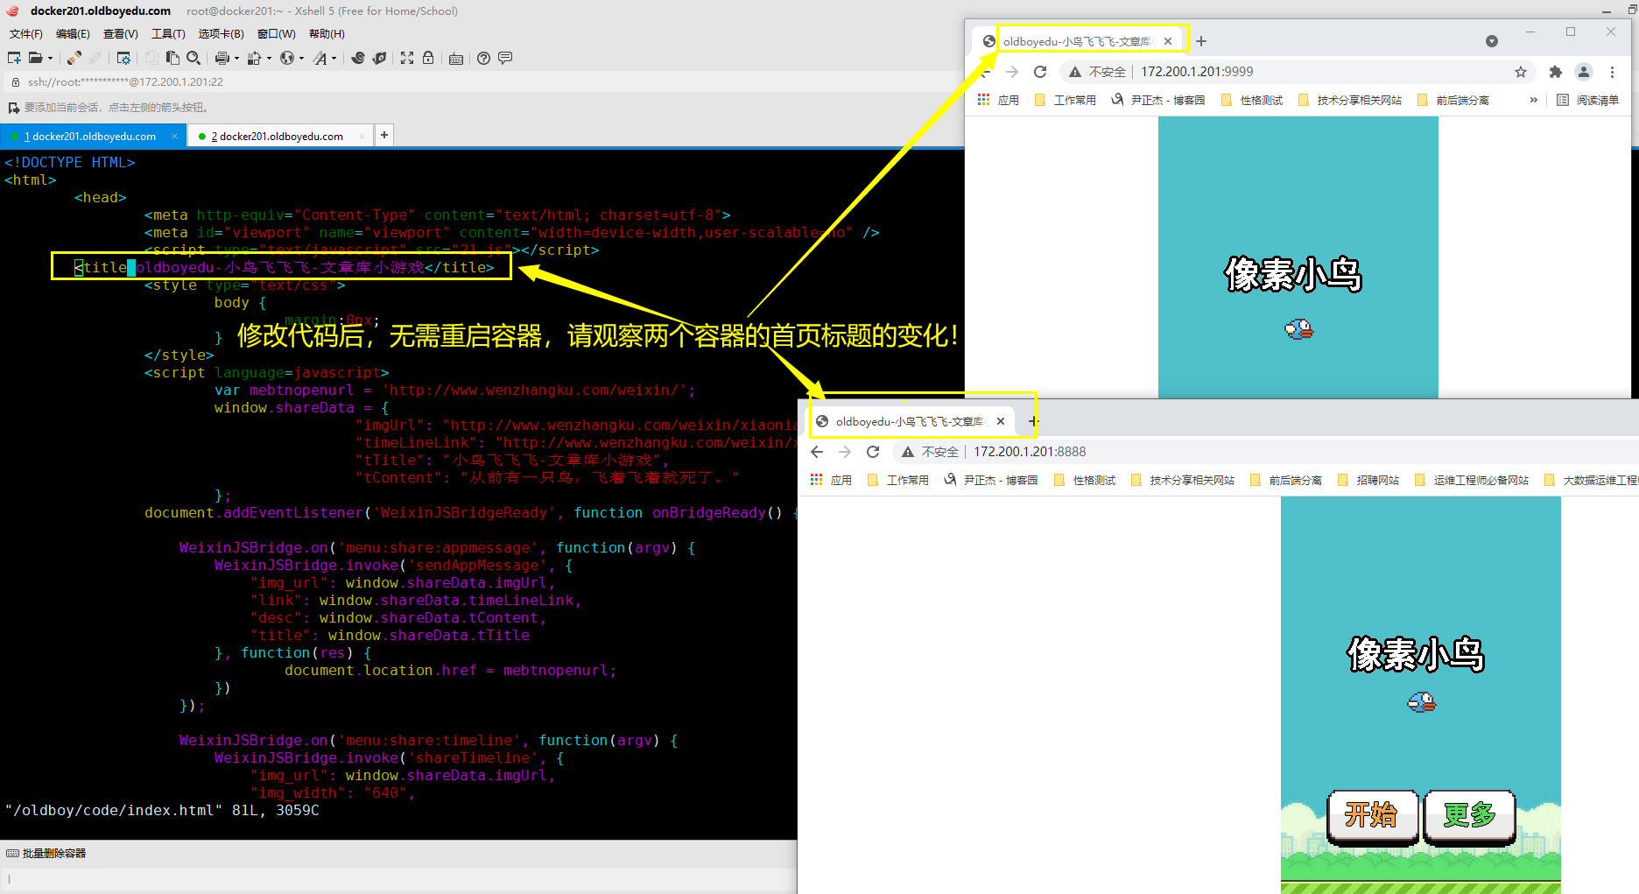Open the session properties gear icon
This screenshot has height=894, width=1639.
(x=123, y=58)
